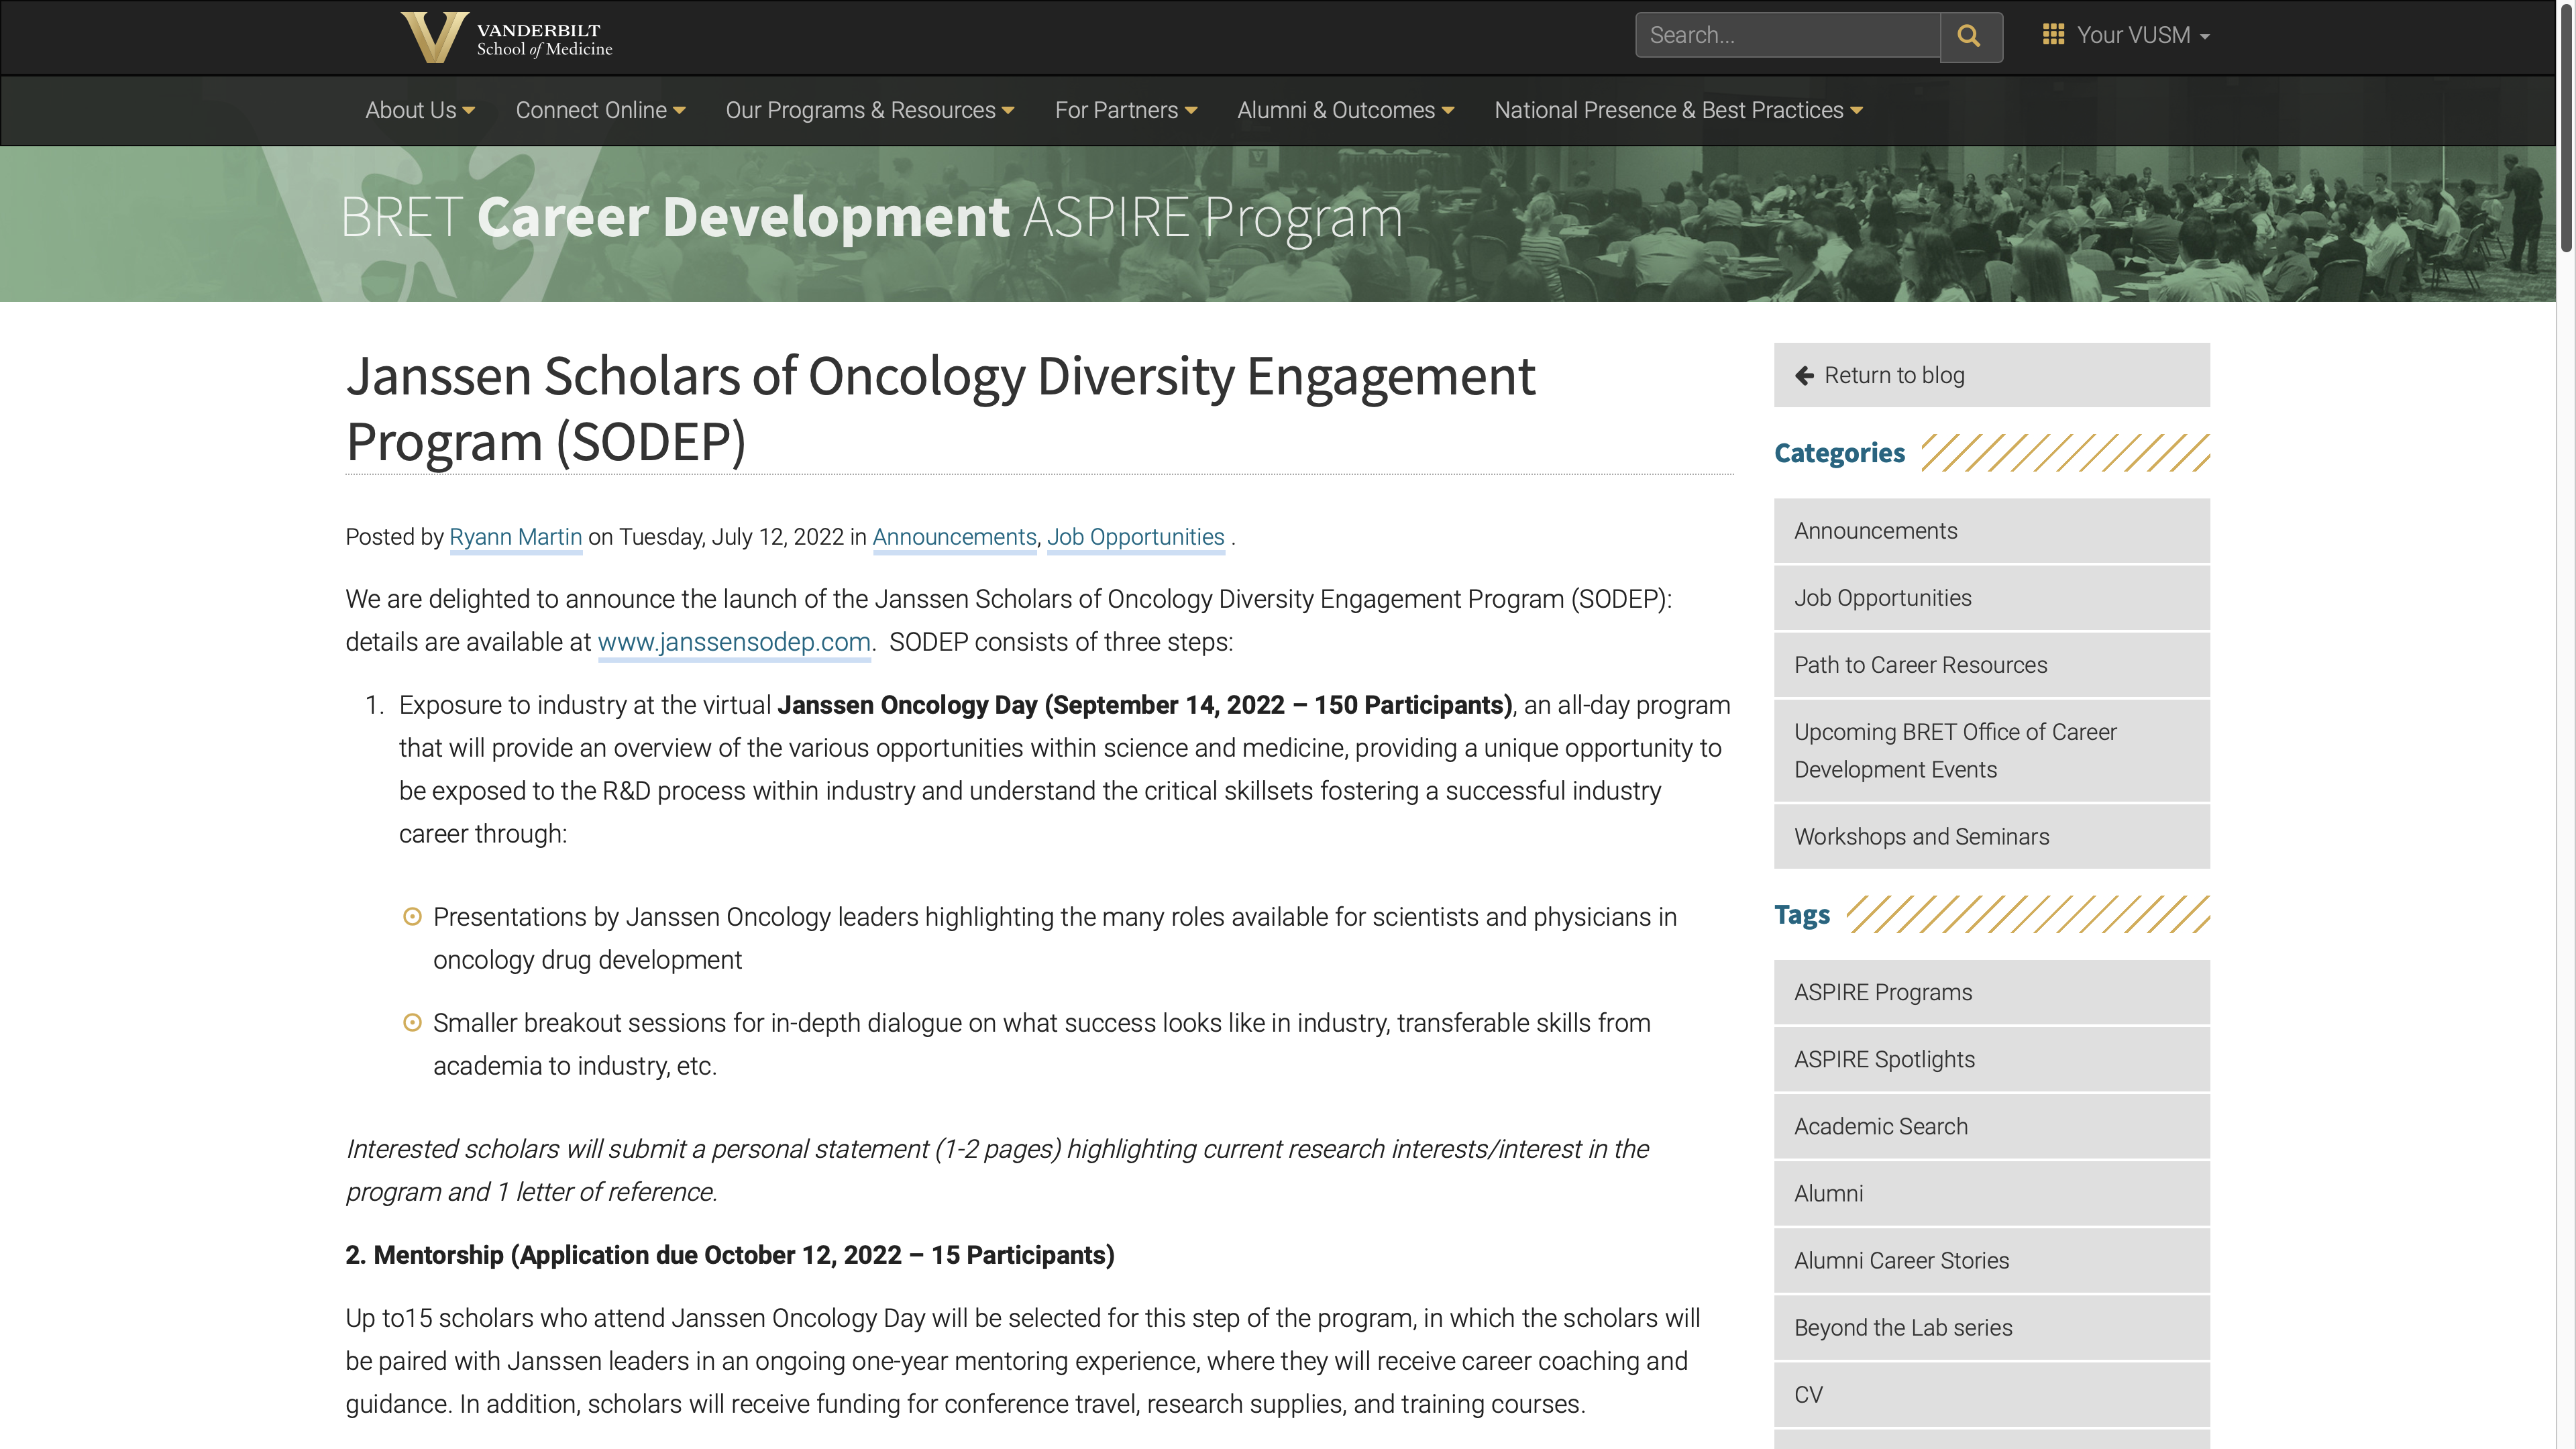
Task: Open Job Opportunities link in post byline
Action: (x=1136, y=537)
